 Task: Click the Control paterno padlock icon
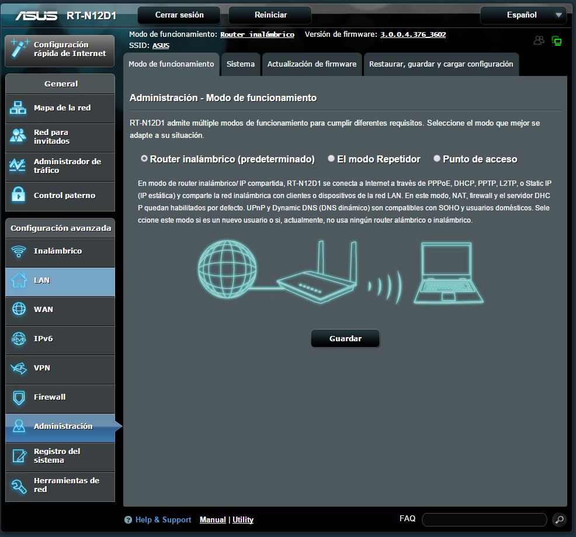pyautogui.click(x=19, y=195)
